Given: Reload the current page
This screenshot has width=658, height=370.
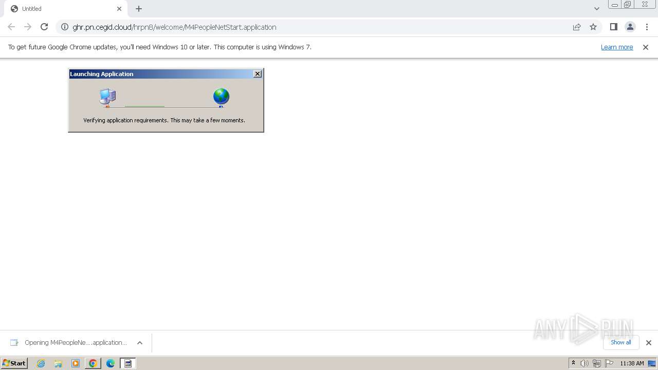Looking at the screenshot, I should (44, 27).
